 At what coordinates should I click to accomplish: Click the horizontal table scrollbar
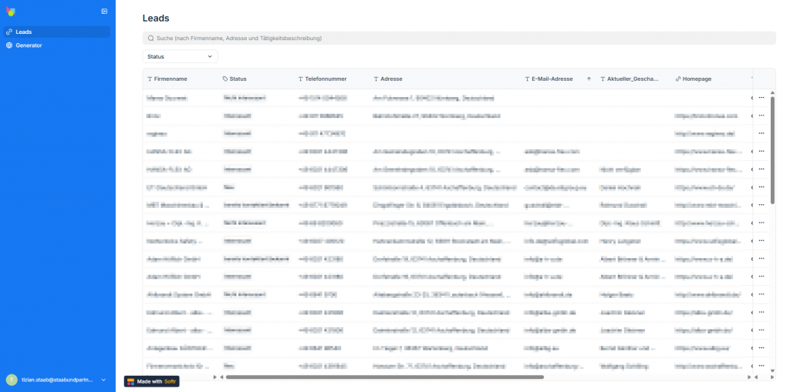(384, 377)
